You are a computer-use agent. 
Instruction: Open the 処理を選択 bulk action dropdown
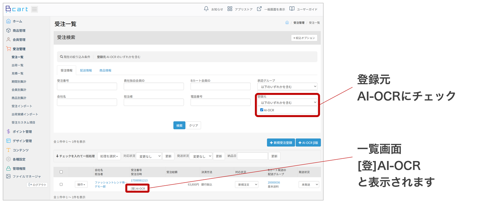[x=109, y=156]
